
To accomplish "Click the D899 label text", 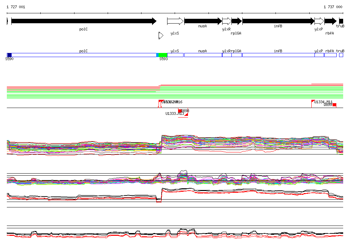I will (x=328, y=105).
